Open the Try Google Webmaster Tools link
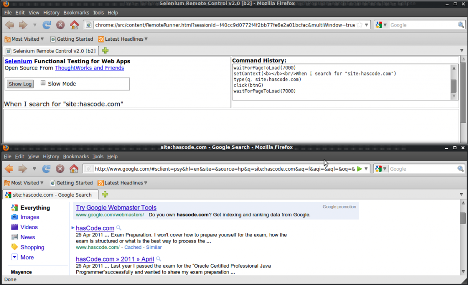468x285 pixels. pyautogui.click(x=116, y=207)
